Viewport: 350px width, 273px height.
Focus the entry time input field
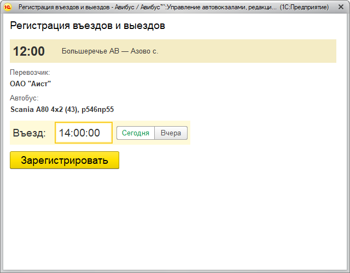pyautogui.click(x=83, y=133)
